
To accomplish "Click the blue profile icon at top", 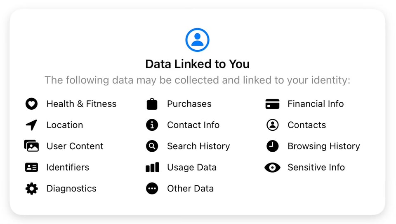I will click(x=197, y=40).
